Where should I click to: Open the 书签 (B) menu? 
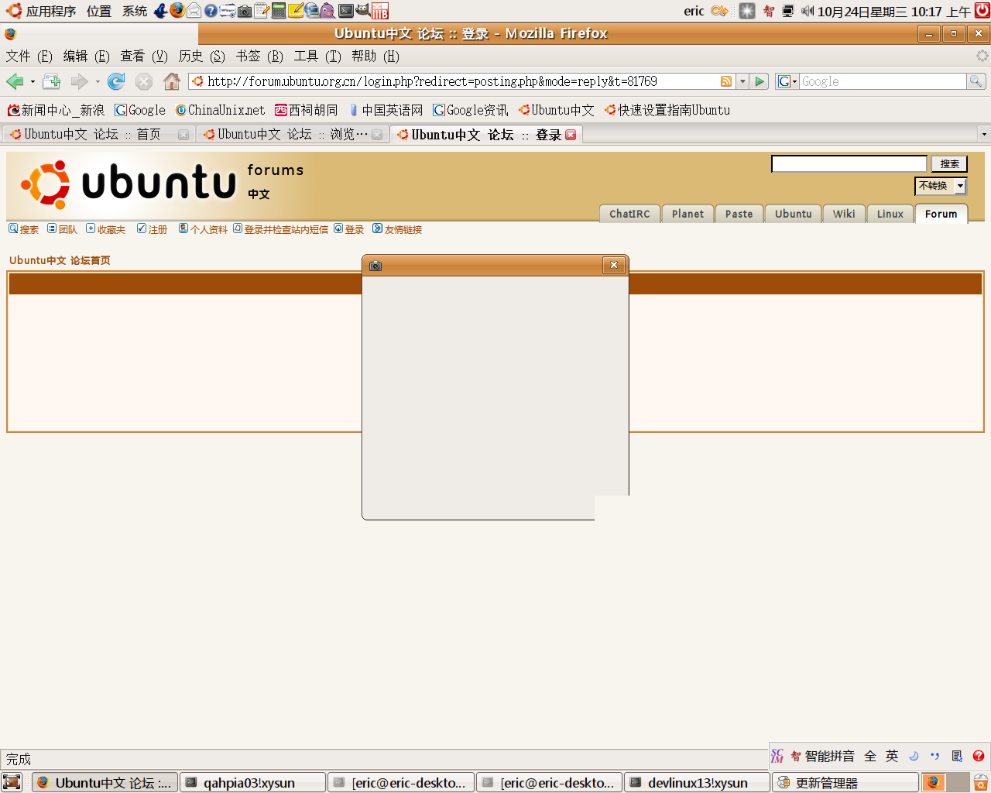[259, 56]
